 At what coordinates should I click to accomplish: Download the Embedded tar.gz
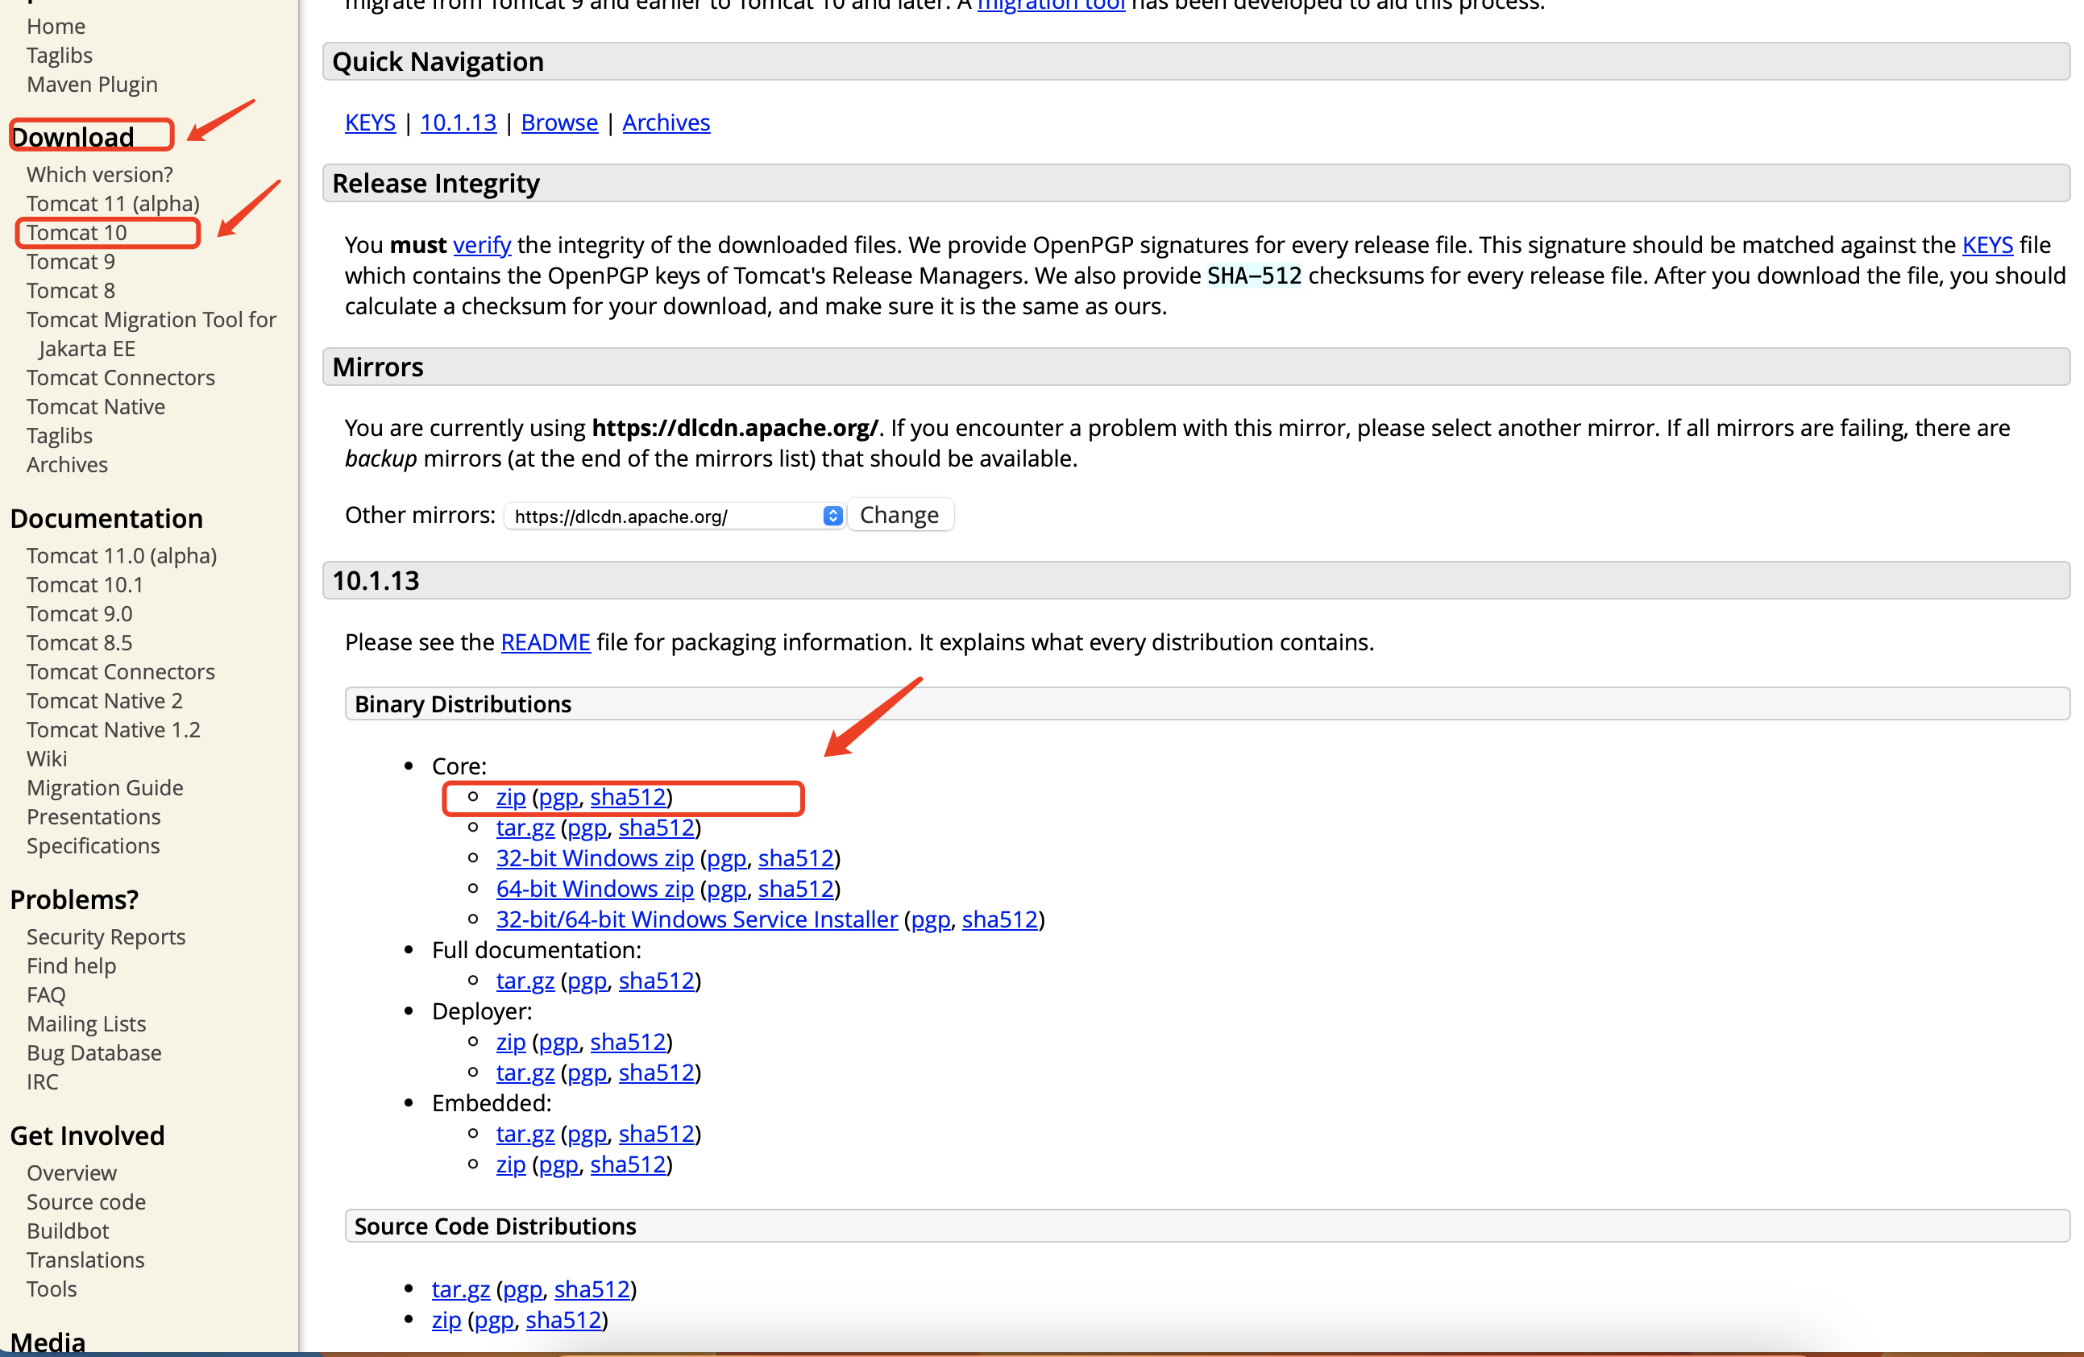pyautogui.click(x=525, y=1135)
